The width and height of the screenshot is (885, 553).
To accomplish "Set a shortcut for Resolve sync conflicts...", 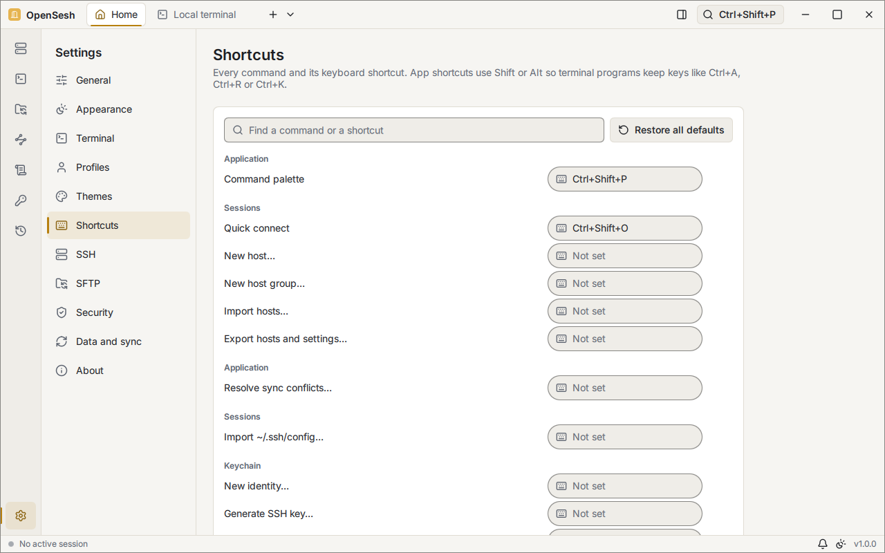I will click(625, 388).
